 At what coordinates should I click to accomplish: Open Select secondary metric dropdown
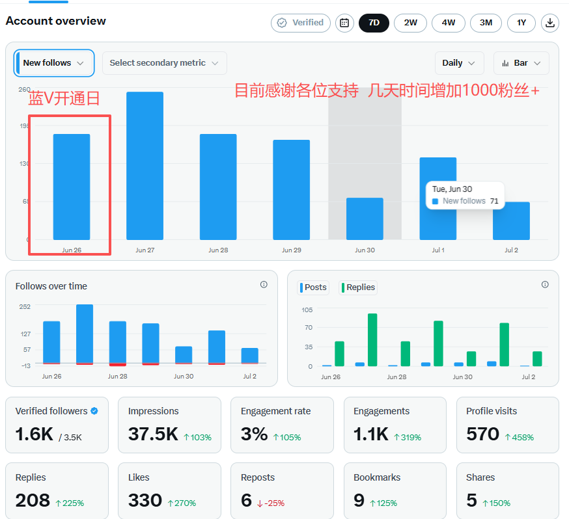(x=165, y=63)
